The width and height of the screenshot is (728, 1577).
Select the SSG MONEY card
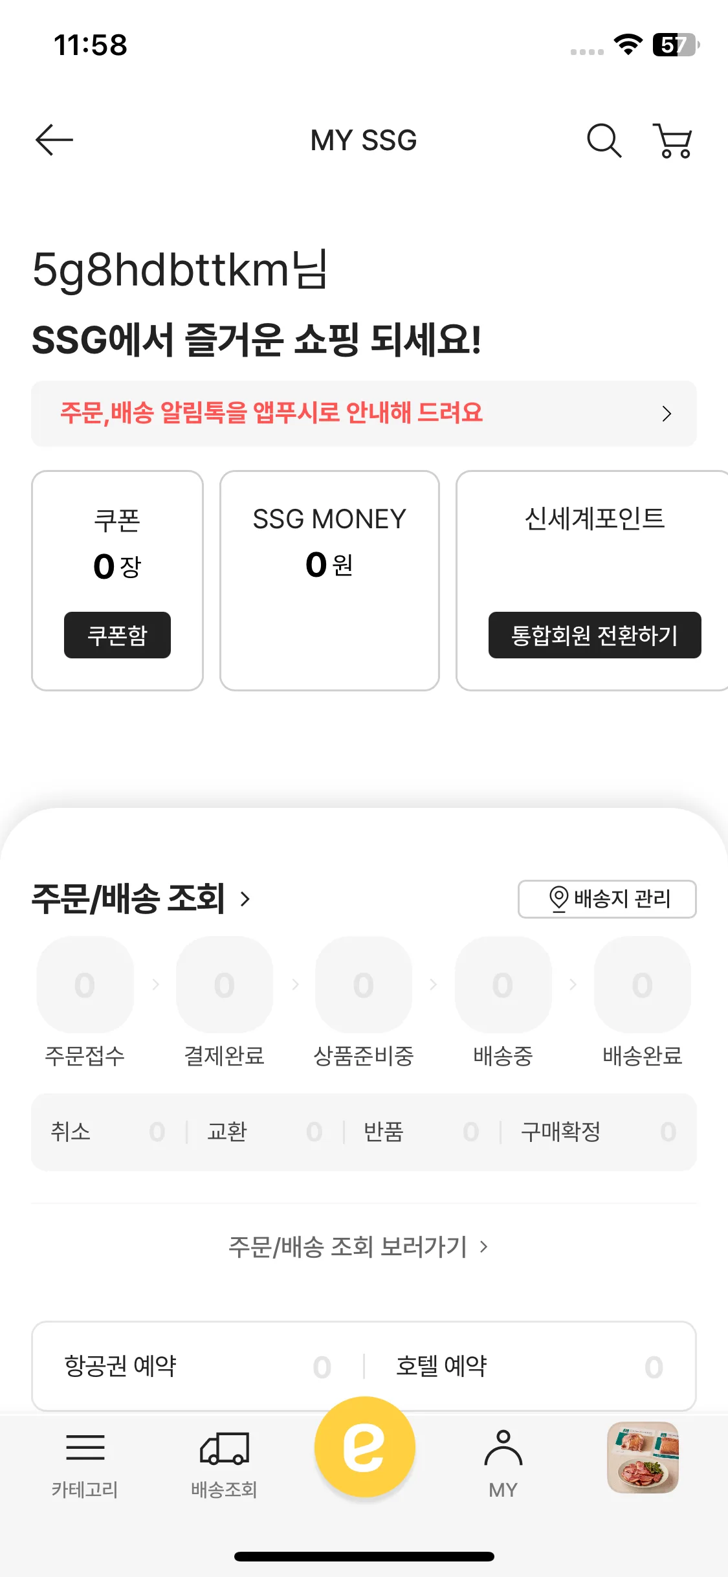point(329,580)
